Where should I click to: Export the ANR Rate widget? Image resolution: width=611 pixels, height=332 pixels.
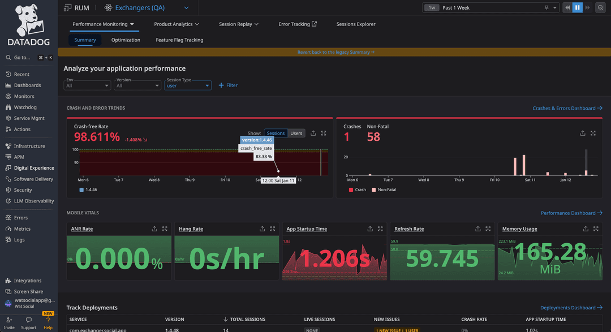[x=154, y=228]
